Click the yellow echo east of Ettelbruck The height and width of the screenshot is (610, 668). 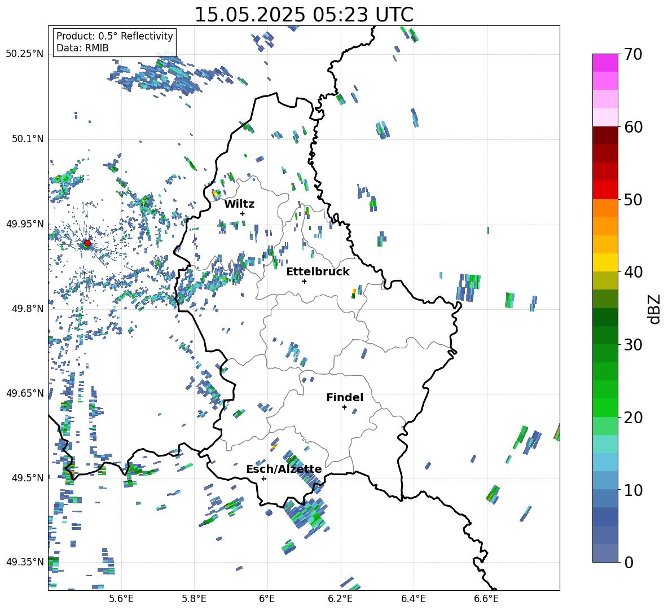click(354, 292)
